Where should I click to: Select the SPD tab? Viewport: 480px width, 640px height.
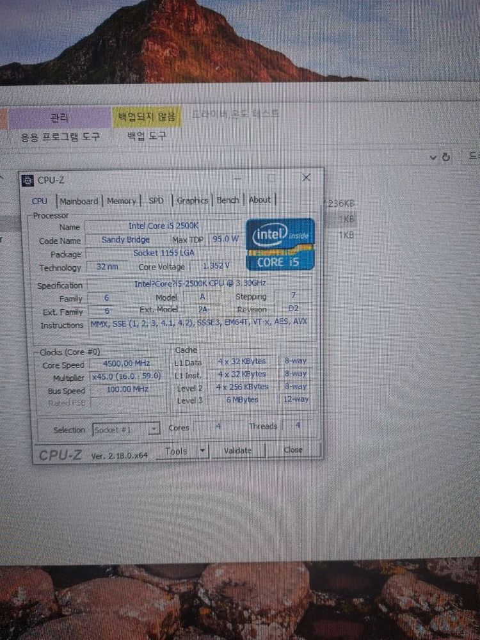point(156,200)
